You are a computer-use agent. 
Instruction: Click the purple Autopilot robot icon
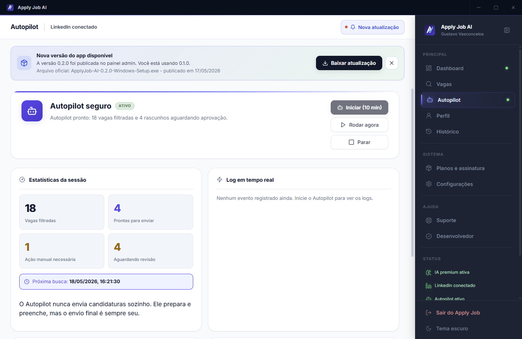point(32,111)
